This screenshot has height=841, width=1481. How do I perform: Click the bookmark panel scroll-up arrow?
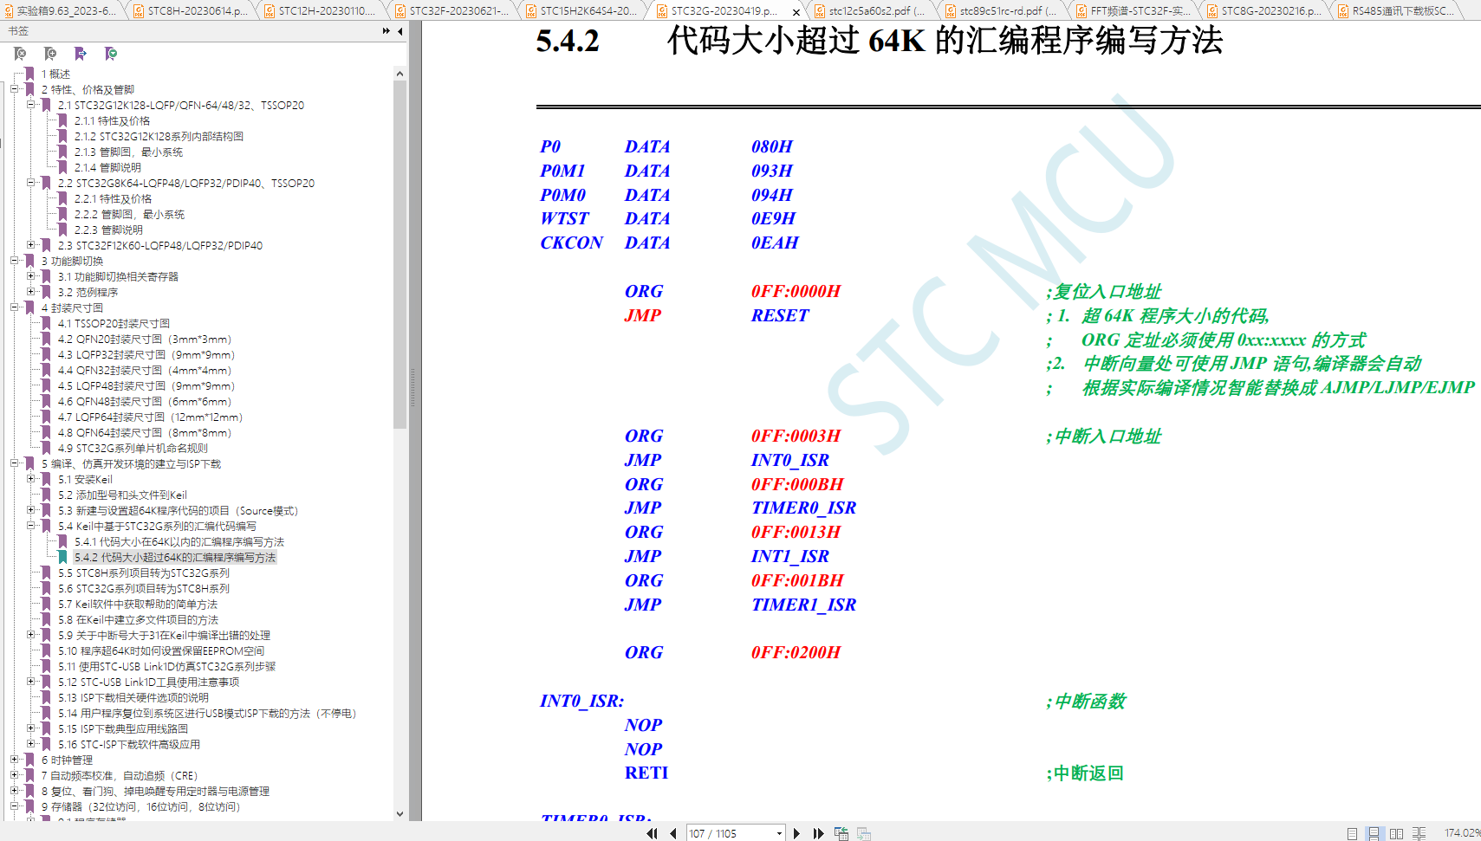pyautogui.click(x=399, y=74)
